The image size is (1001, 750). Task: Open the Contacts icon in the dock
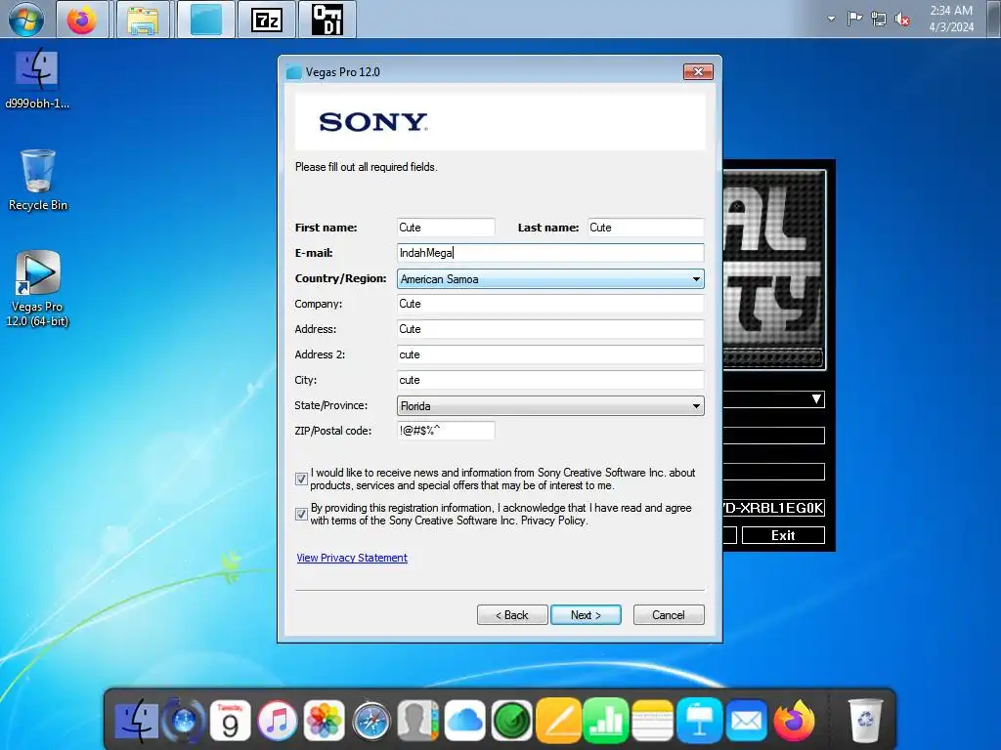point(418,722)
